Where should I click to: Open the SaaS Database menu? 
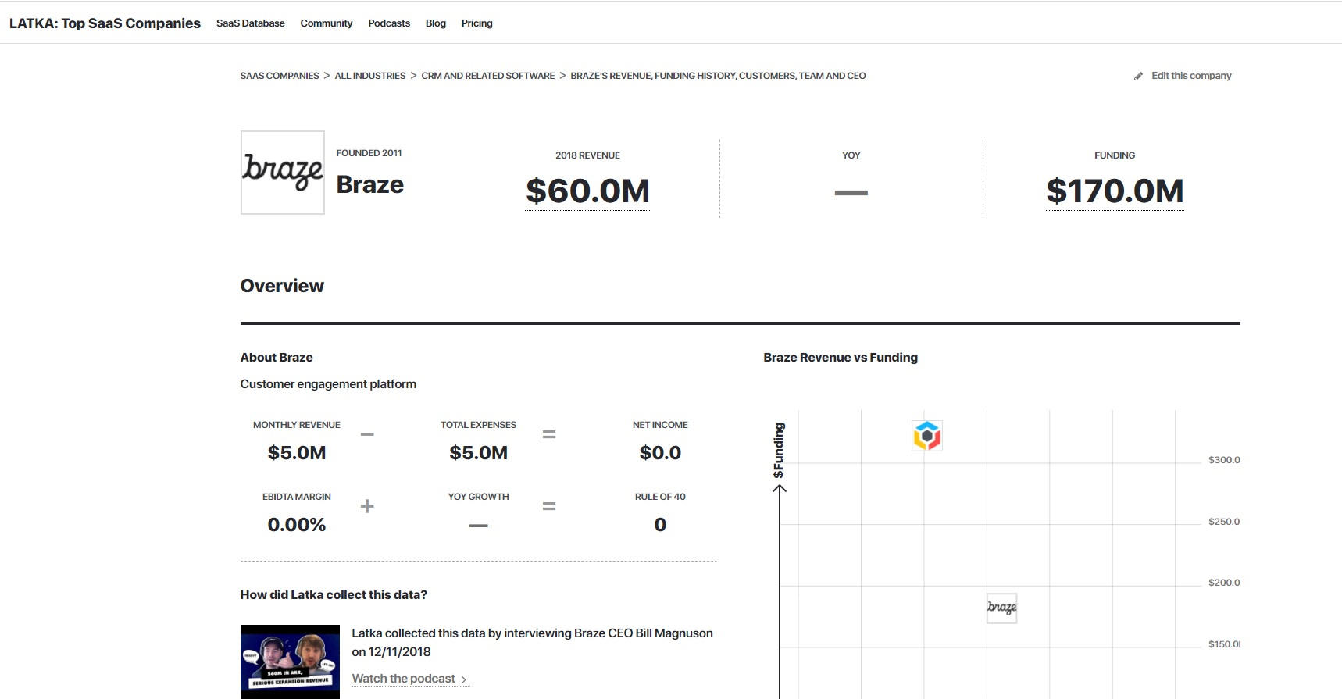click(x=251, y=23)
